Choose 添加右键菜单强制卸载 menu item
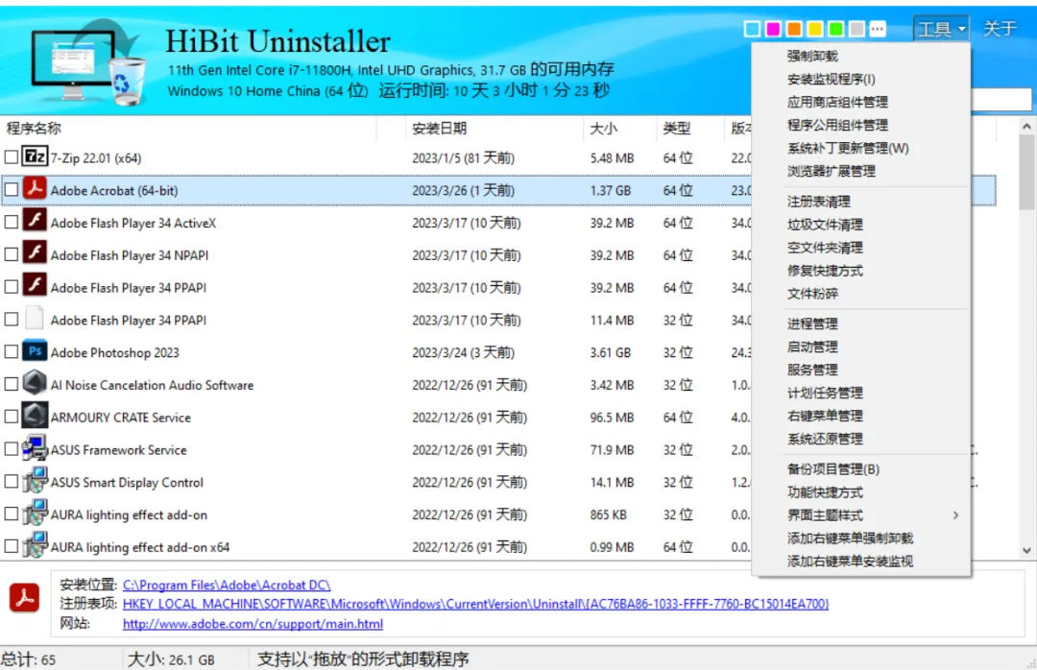Viewport: 1037px width, 670px height. click(861, 538)
